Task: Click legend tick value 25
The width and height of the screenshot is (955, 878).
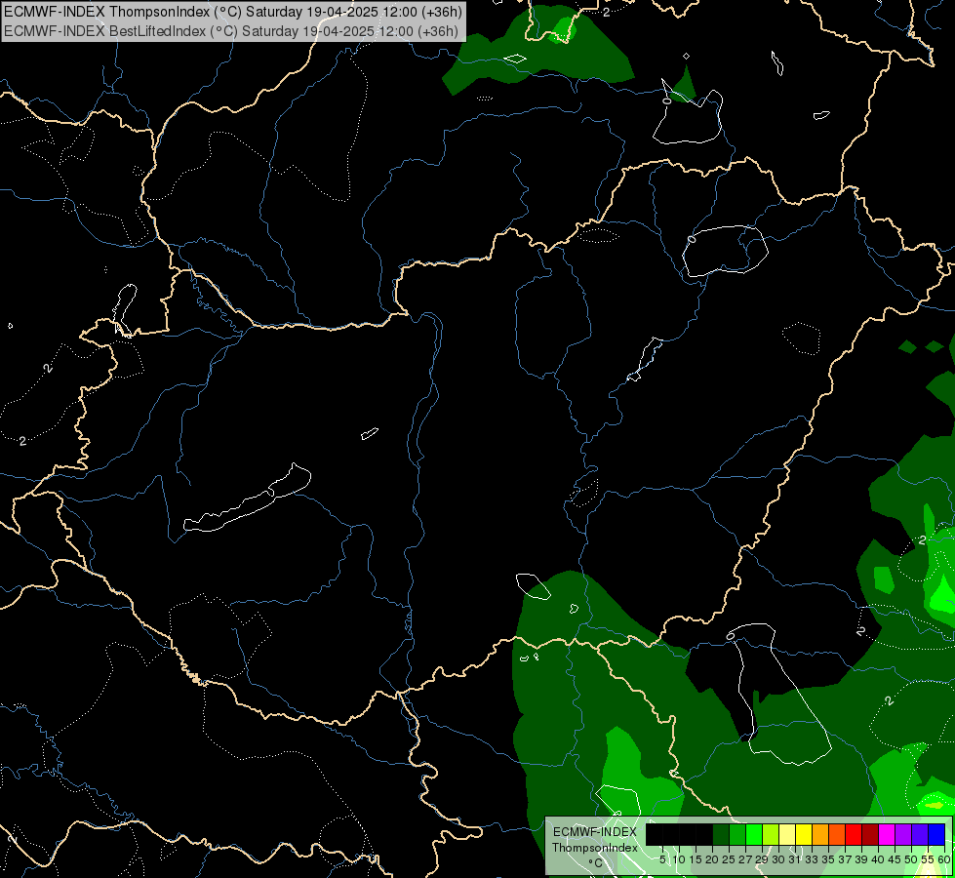Action: pyautogui.click(x=729, y=859)
